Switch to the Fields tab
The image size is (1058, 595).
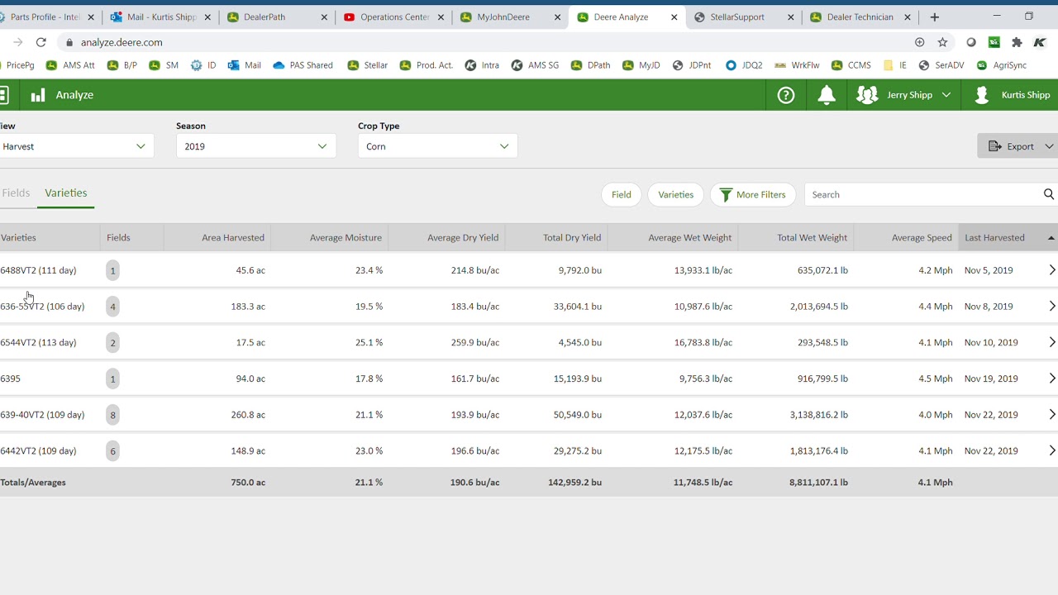[x=16, y=193]
